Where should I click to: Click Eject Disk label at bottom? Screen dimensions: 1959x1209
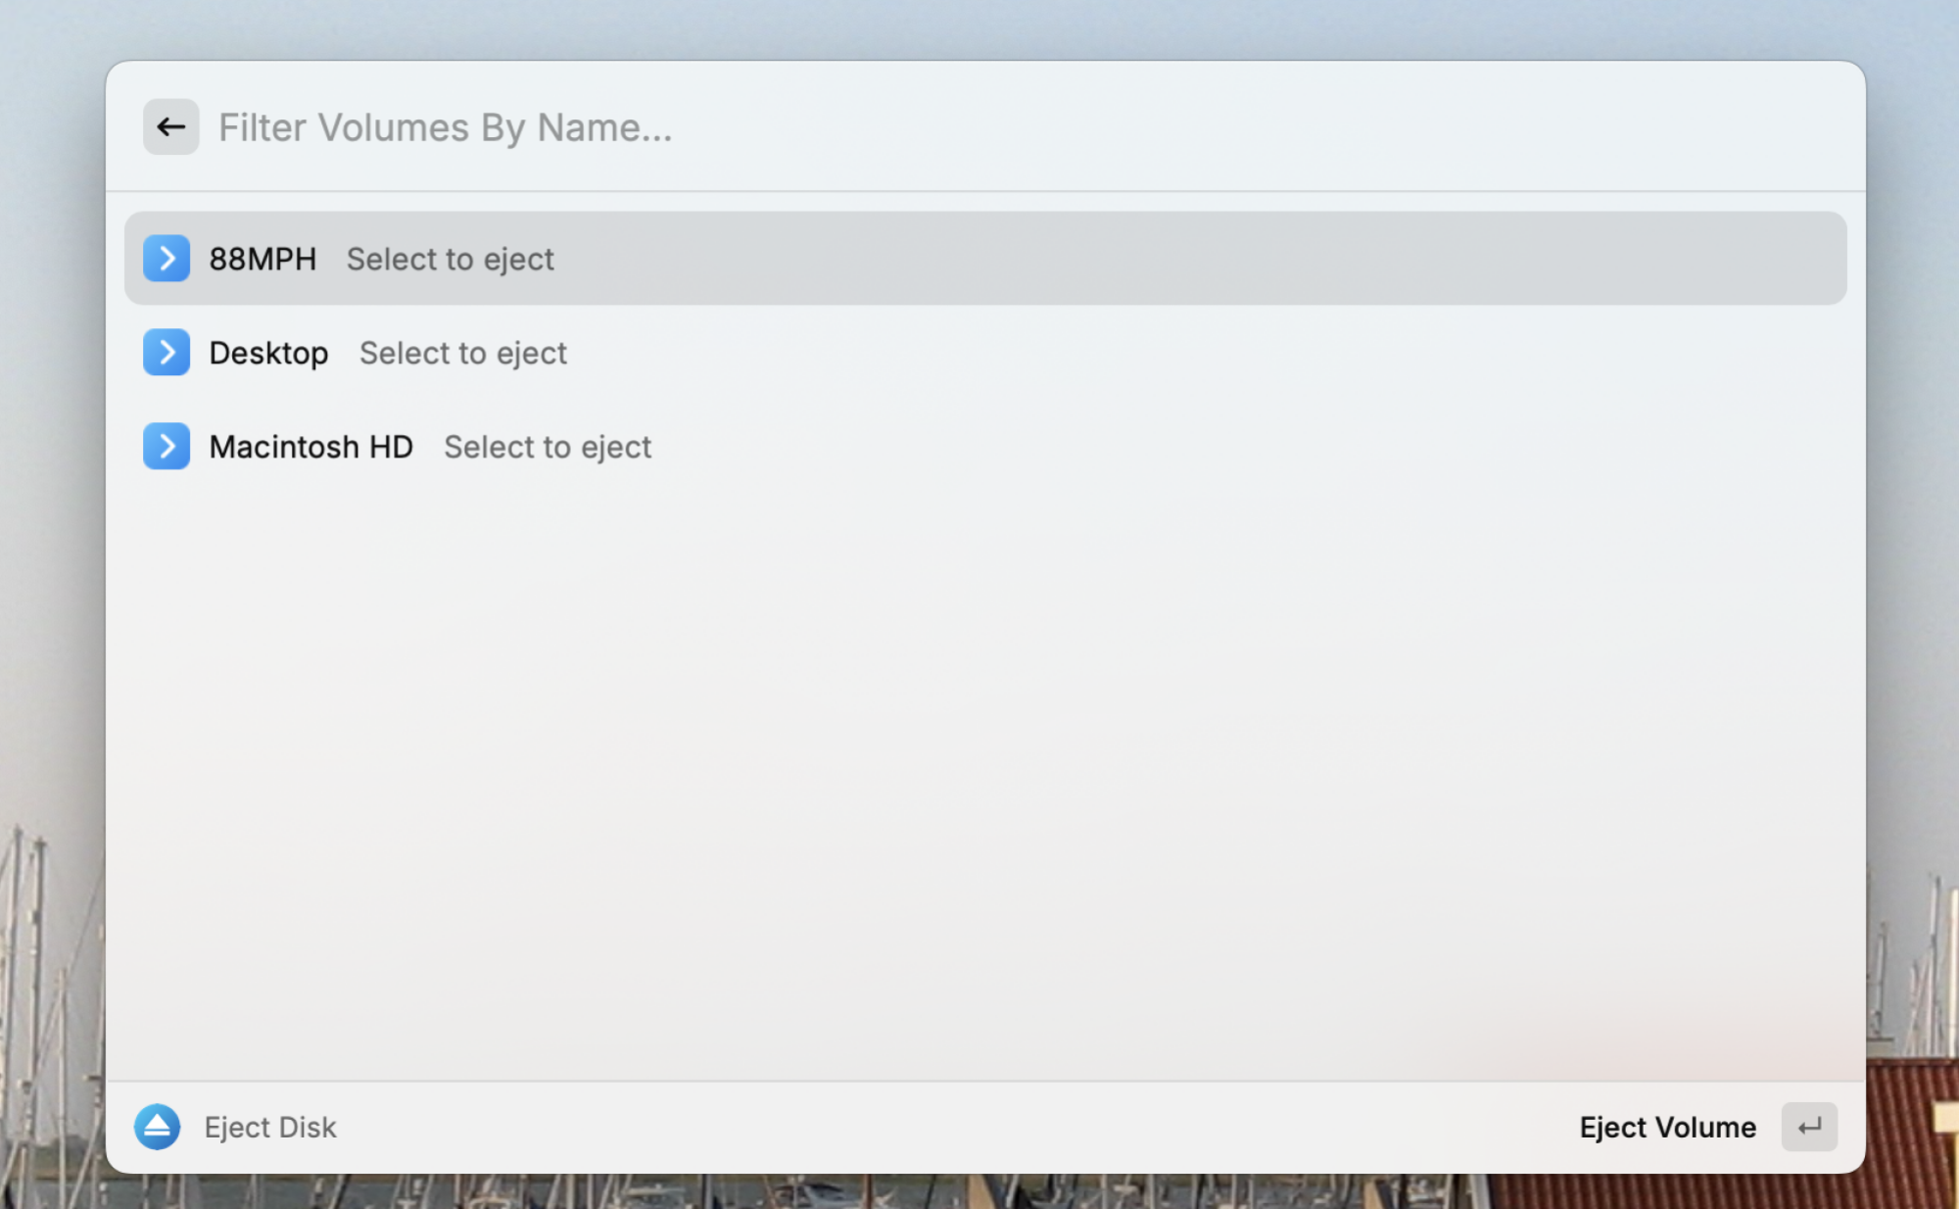(268, 1125)
